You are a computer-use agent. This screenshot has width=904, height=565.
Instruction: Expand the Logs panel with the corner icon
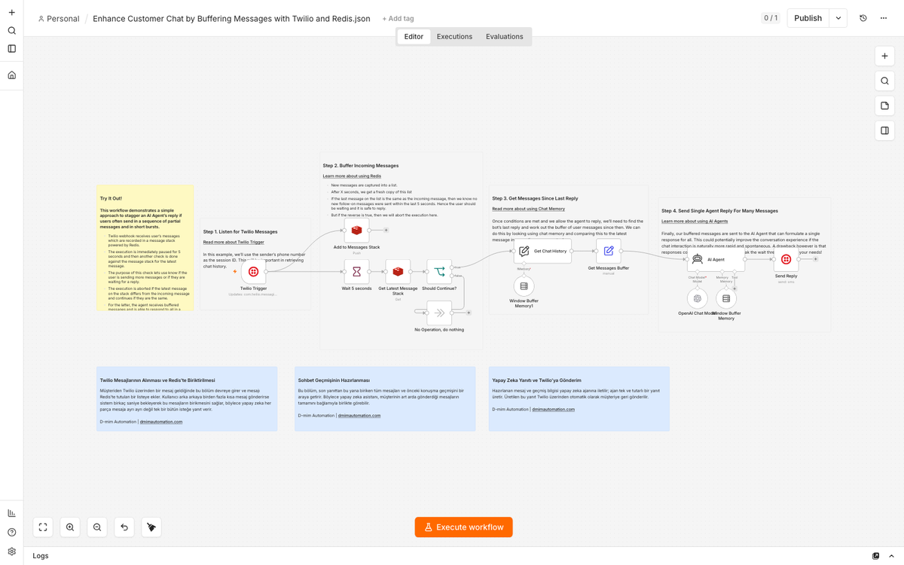(890, 556)
